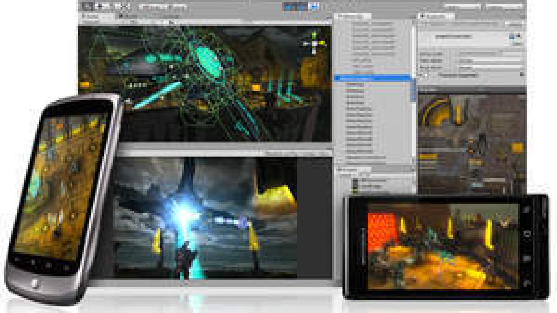The width and height of the screenshot is (557, 313).
Task: Click the Step frame button
Action: click(x=314, y=6)
